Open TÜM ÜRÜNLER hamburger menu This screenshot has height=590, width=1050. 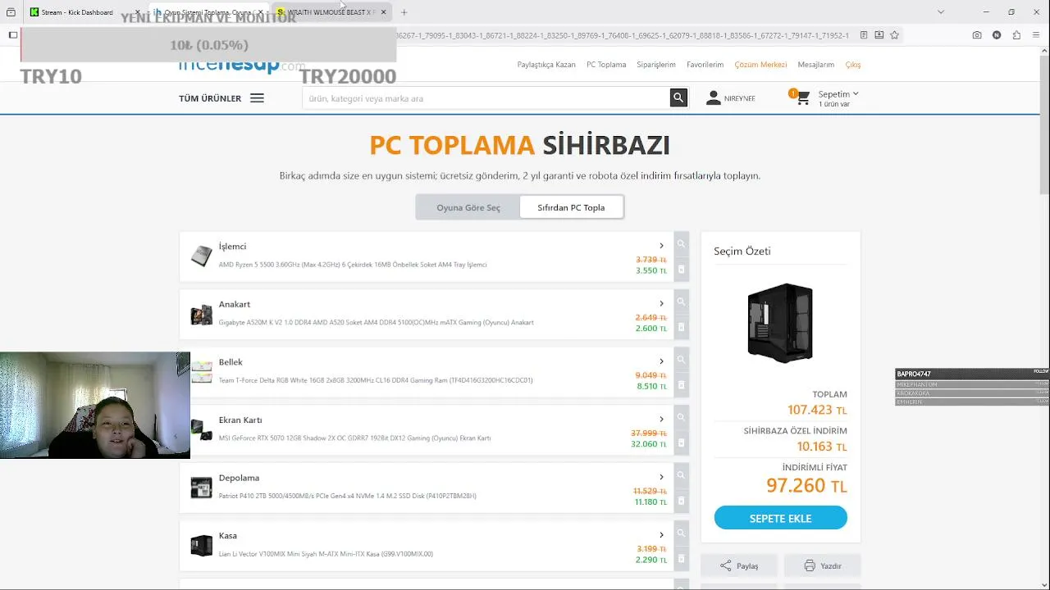pos(257,98)
